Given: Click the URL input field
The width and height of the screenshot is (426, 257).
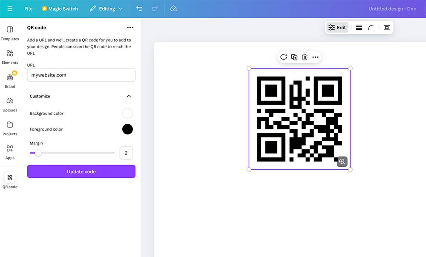Looking at the screenshot, I should (x=81, y=75).
